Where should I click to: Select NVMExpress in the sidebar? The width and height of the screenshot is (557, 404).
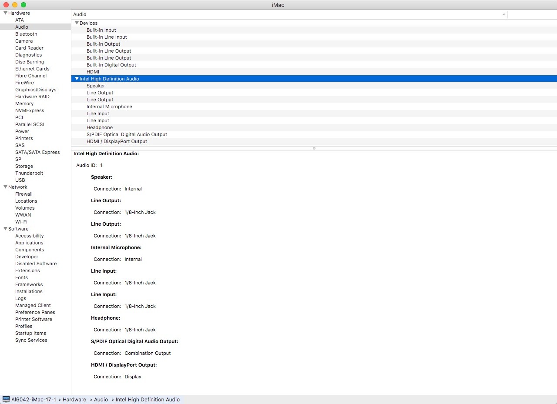(30, 110)
